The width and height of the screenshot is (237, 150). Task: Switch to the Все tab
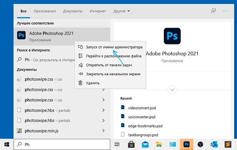pyautogui.click(x=23, y=11)
